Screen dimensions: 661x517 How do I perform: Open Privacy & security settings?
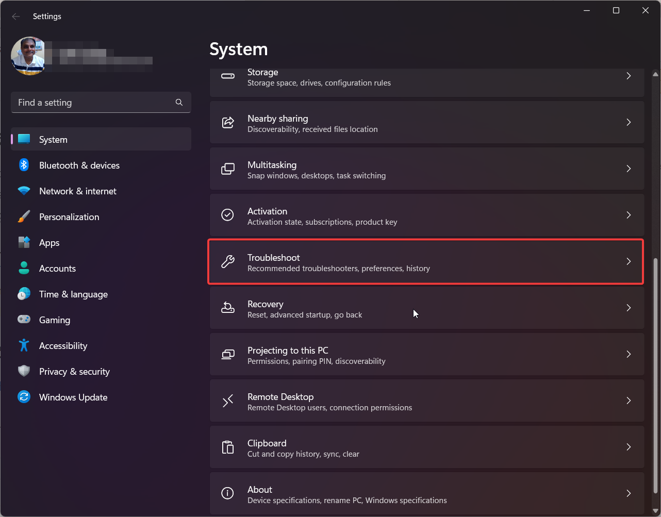(101, 371)
